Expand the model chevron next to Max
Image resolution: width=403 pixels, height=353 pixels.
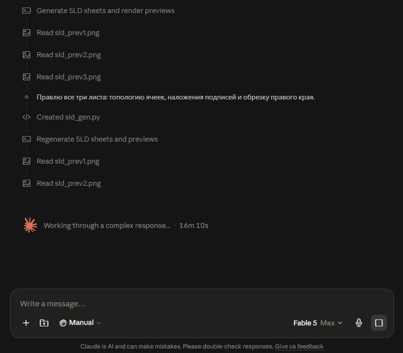point(340,323)
